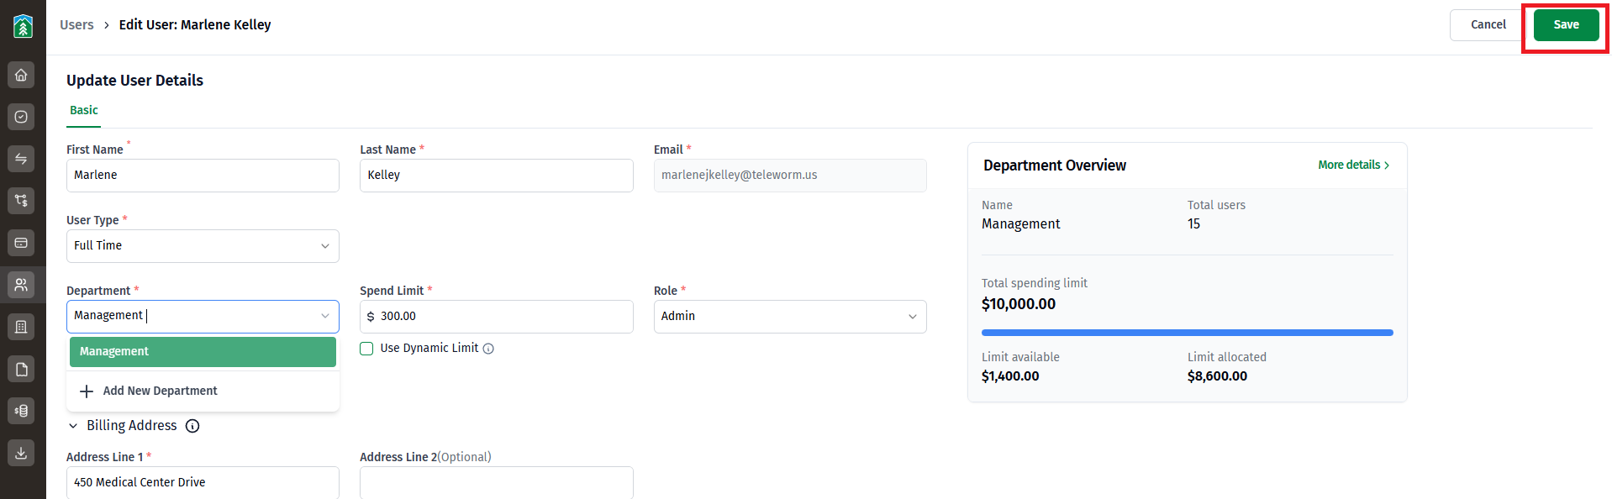The height and width of the screenshot is (499, 1612).
Task: Open the coins database sidebar icon
Action: (21, 411)
